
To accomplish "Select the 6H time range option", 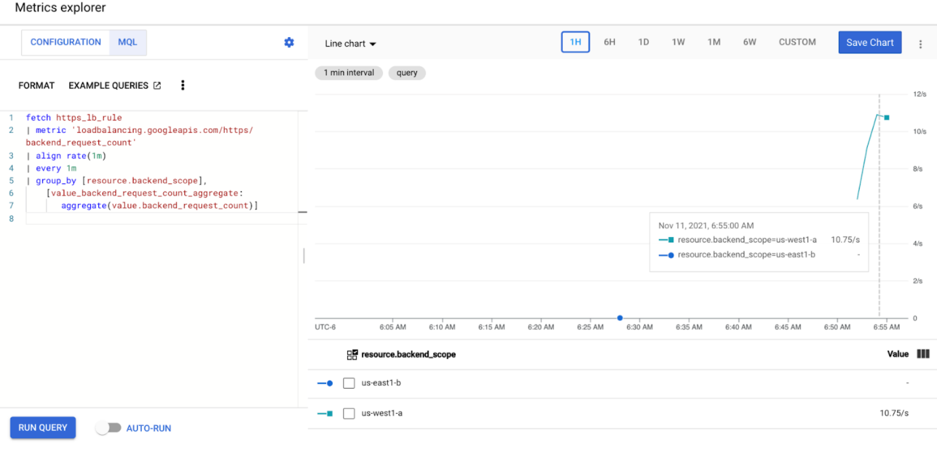I will click(610, 41).
